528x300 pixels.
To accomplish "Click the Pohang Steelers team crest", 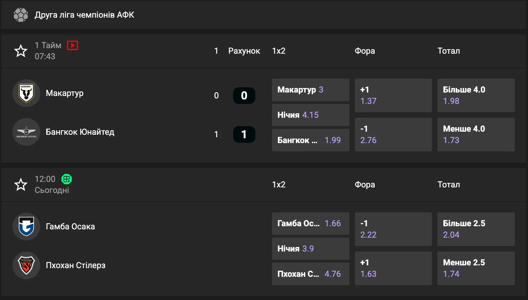I will [x=26, y=265].
